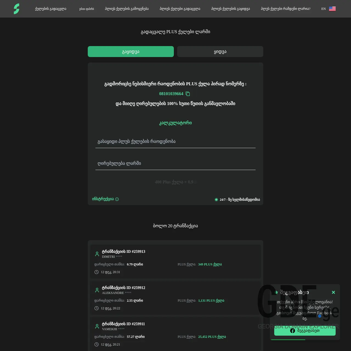Image resolution: width=351 pixels, height=351 pixels.
Task: Click the user icon on transaction #259913
Action: (97, 254)
